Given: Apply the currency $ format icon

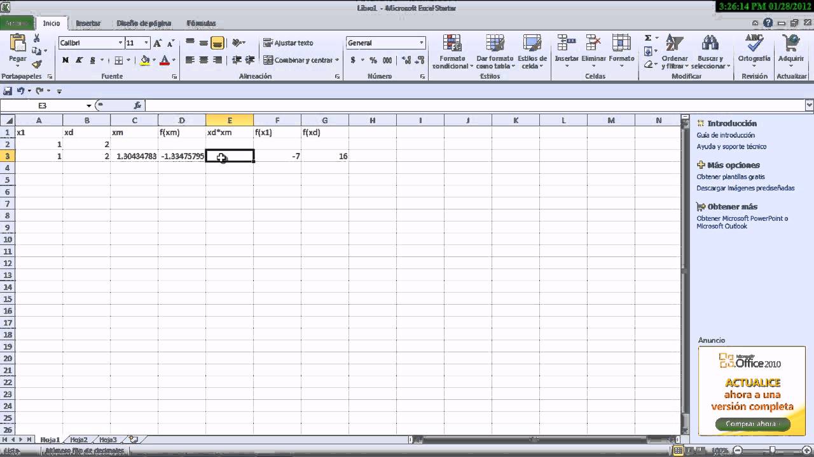Looking at the screenshot, I should click(353, 60).
